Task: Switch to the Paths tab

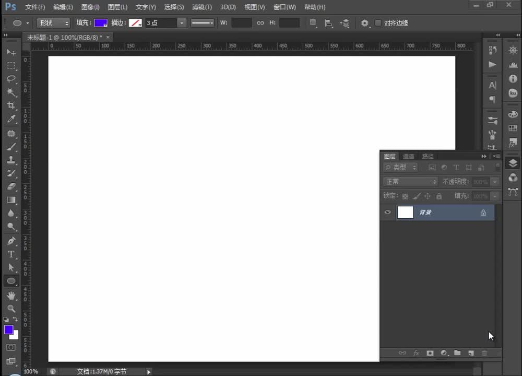Action: 428,156
